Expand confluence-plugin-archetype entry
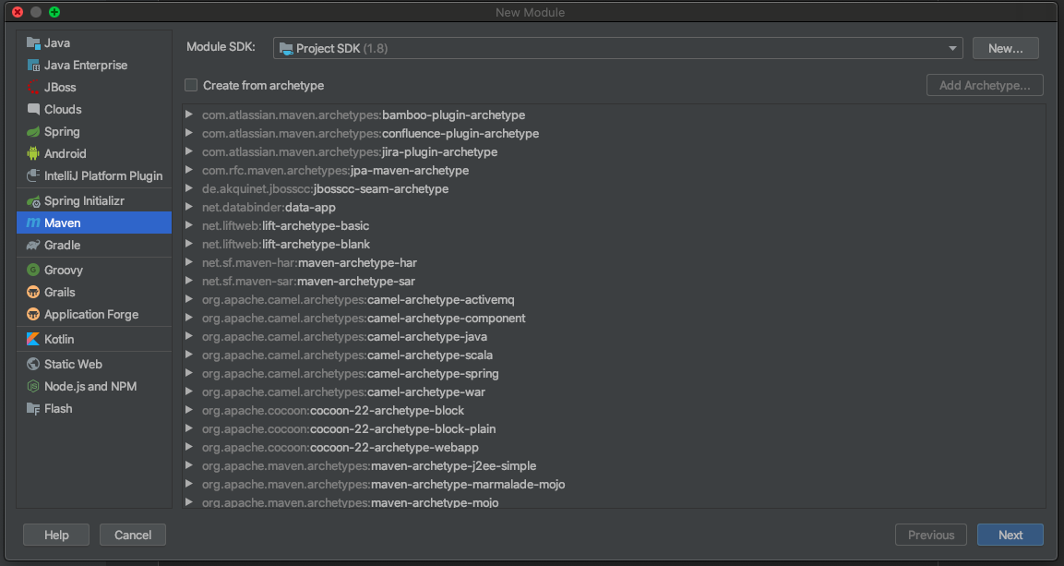 pos(189,133)
